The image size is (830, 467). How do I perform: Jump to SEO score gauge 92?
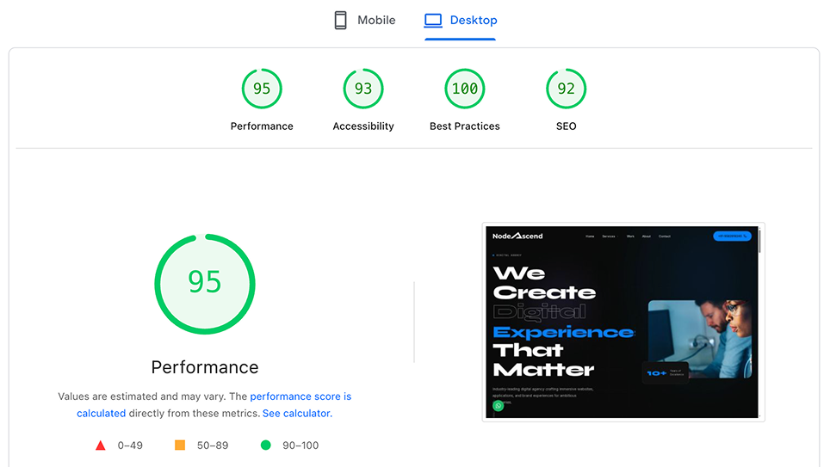tap(566, 89)
